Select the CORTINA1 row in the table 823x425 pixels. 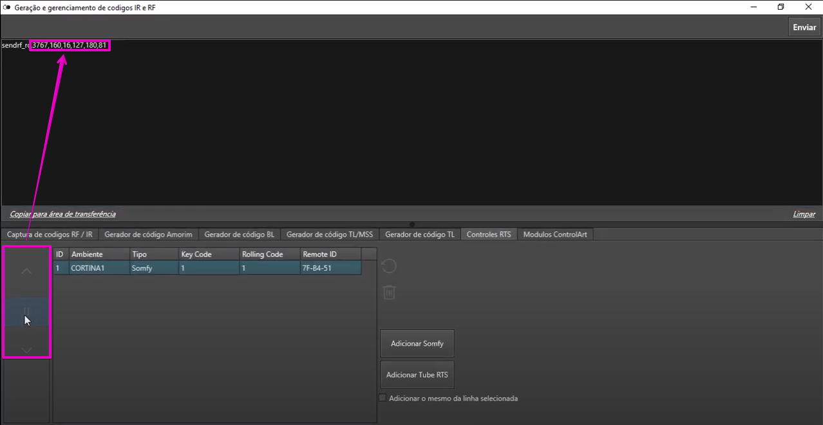(206, 268)
